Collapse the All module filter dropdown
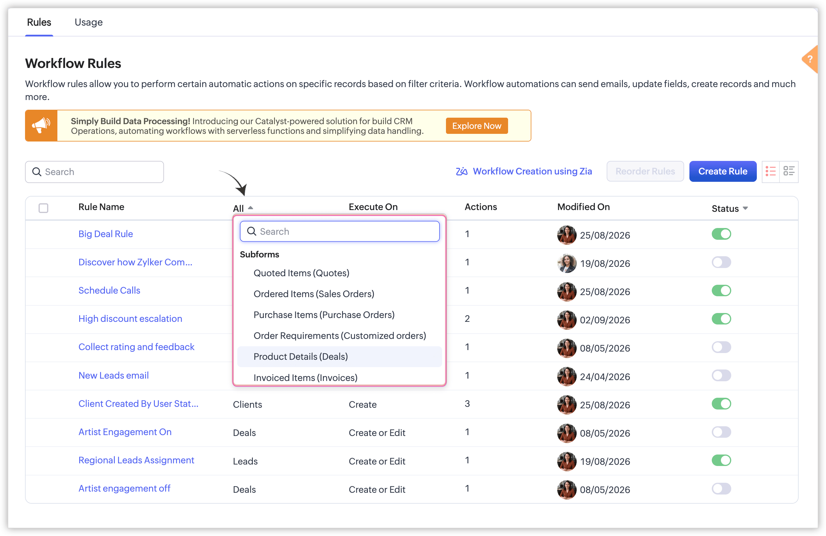Image resolution: width=826 pixels, height=536 pixels. 243,208
